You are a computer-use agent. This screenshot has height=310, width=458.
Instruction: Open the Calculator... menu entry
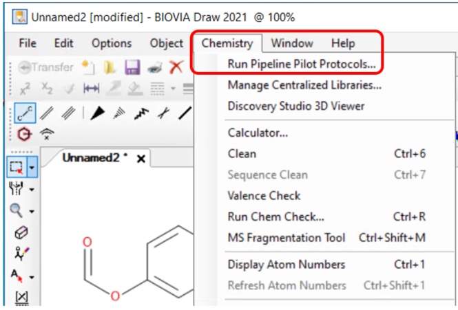(x=258, y=133)
